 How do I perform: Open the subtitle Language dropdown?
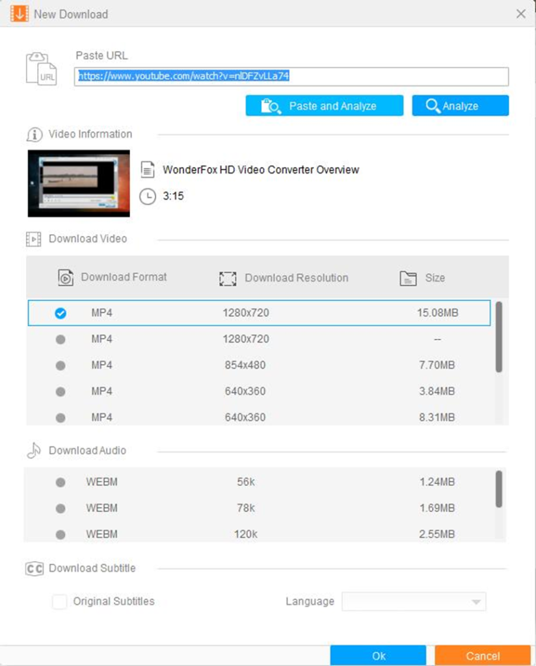(x=414, y=602)
